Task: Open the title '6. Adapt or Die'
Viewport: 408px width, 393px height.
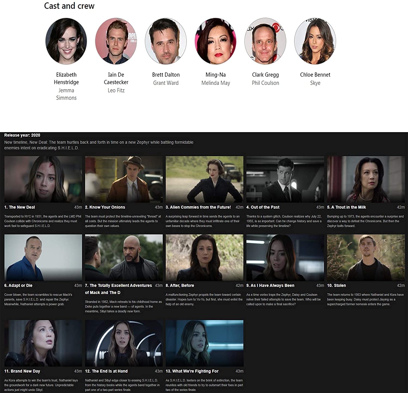Action: coord(18,286)
